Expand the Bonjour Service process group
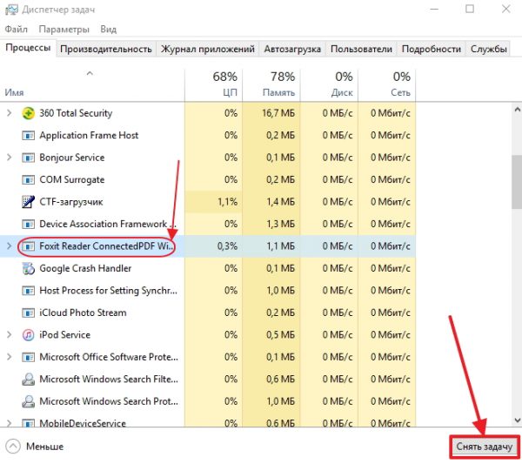 [x=10, y=158]
